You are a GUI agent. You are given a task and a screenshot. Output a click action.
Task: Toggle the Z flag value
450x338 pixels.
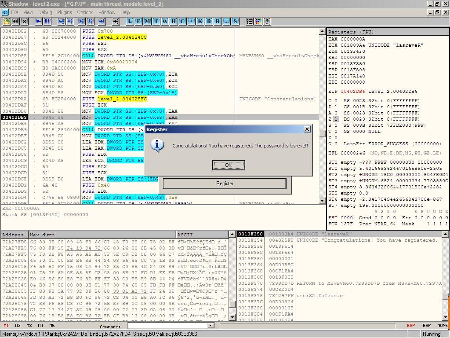click(x=336, y=119)
